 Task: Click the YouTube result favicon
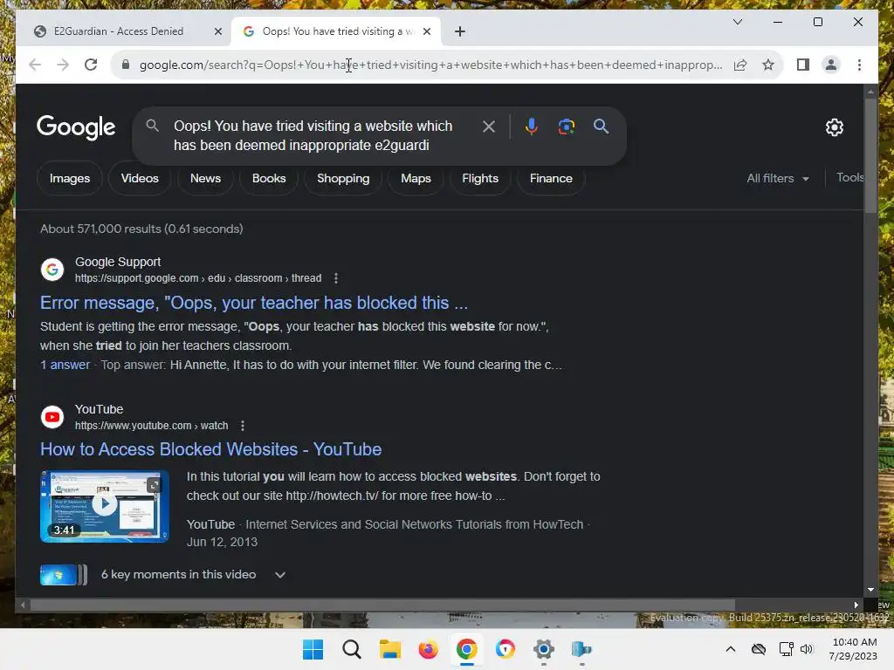pos(52,417)
